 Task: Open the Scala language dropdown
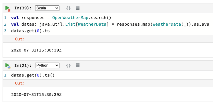coord(47,8)
